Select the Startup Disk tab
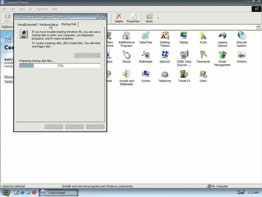 coord(69,24)
